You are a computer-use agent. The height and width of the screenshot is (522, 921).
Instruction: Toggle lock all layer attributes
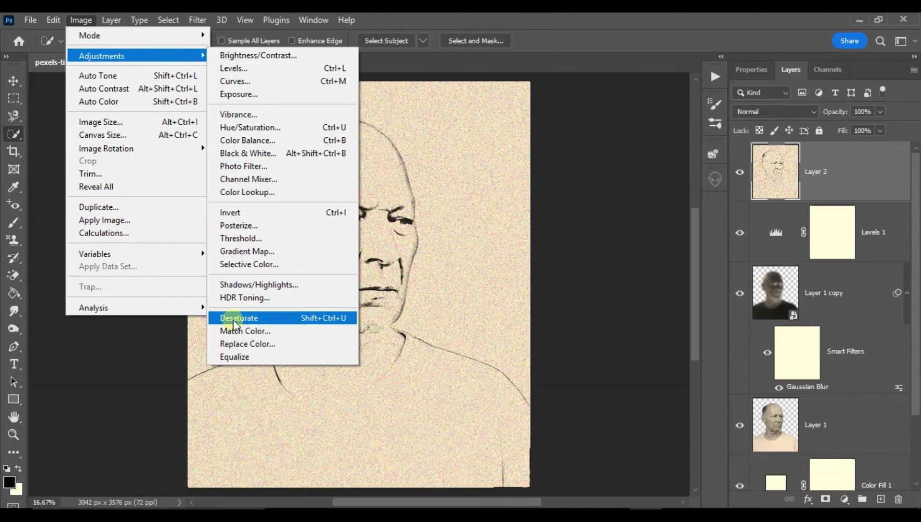coord(819,130)
